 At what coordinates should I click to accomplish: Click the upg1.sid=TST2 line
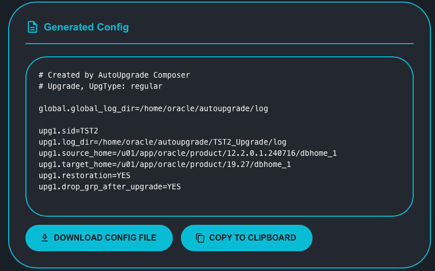tap(69, 131)
